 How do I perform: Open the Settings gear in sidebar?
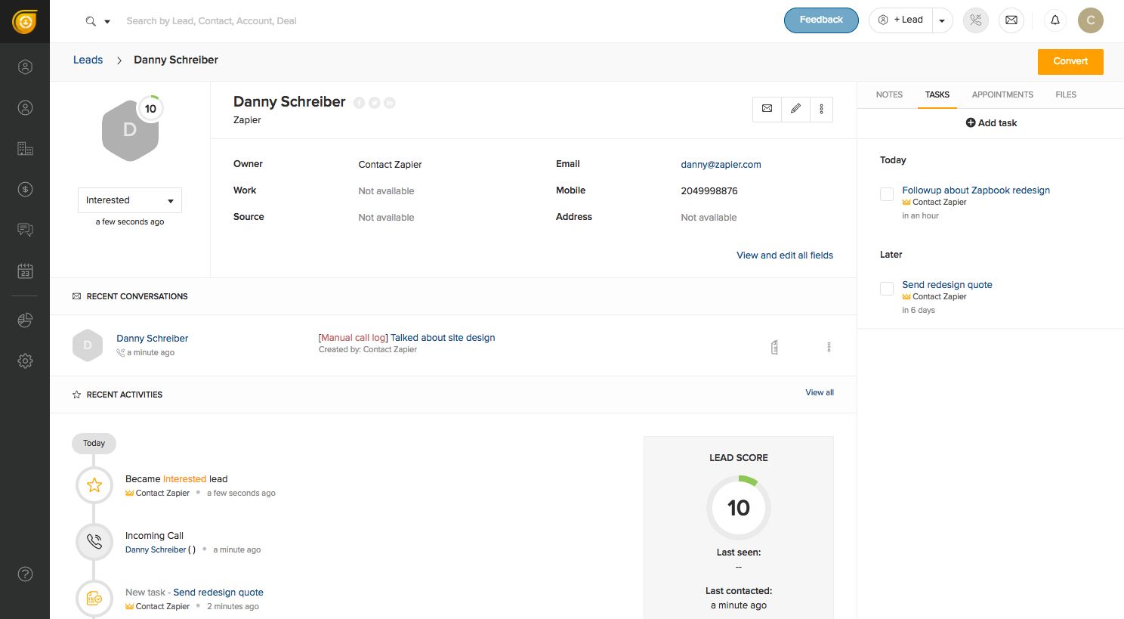(25, 361)
